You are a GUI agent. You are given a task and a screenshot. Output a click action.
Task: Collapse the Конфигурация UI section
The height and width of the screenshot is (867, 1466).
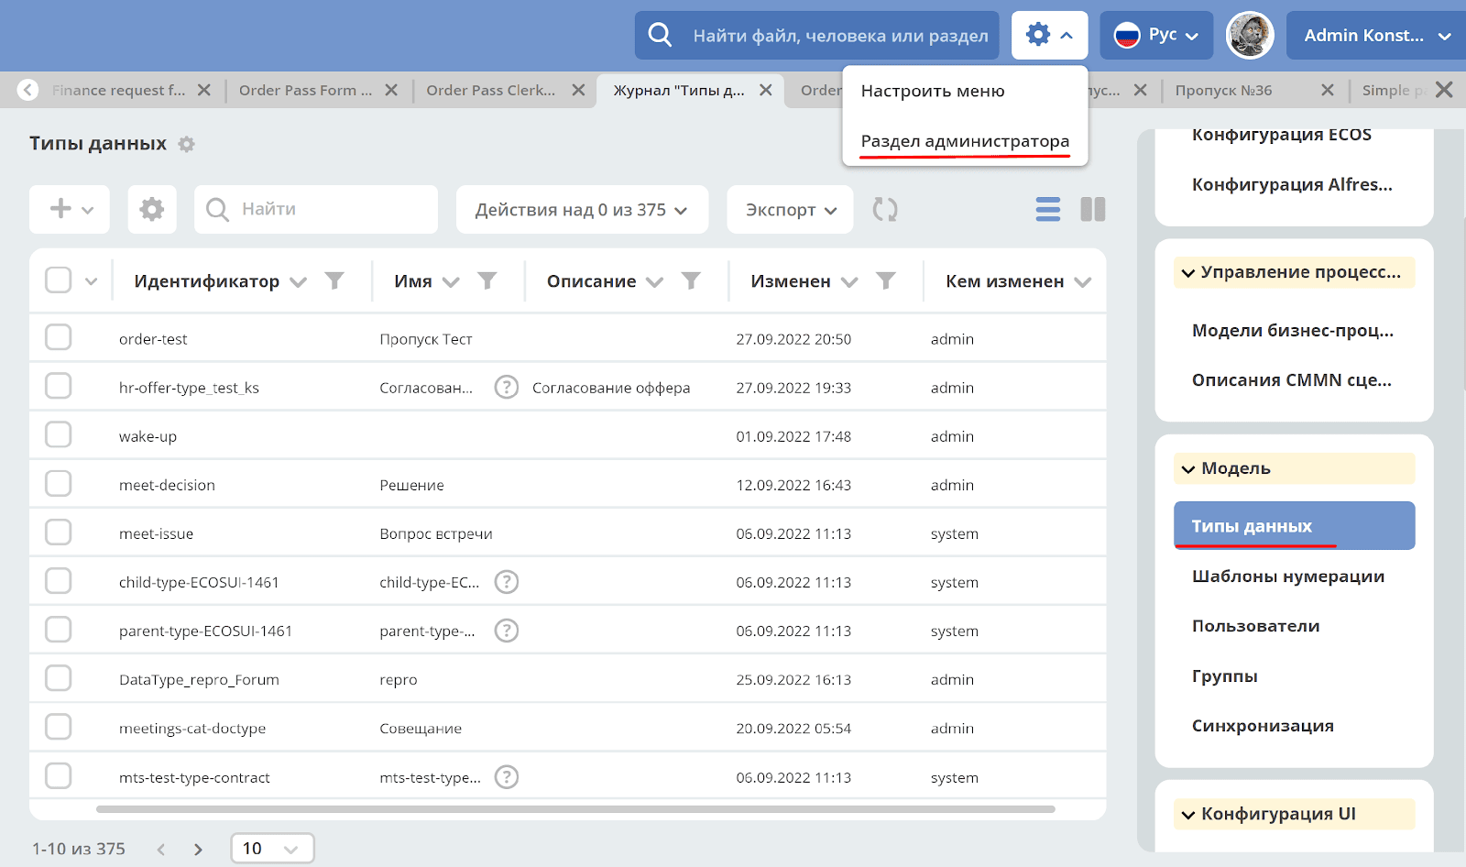1294,814
